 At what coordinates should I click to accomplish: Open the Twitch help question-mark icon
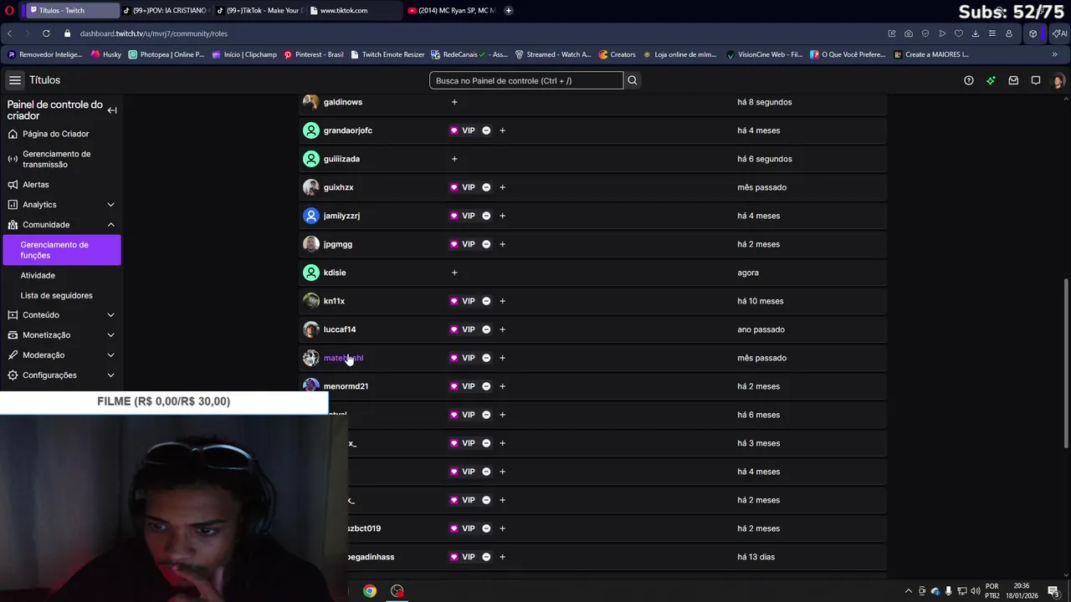point(969,80)
